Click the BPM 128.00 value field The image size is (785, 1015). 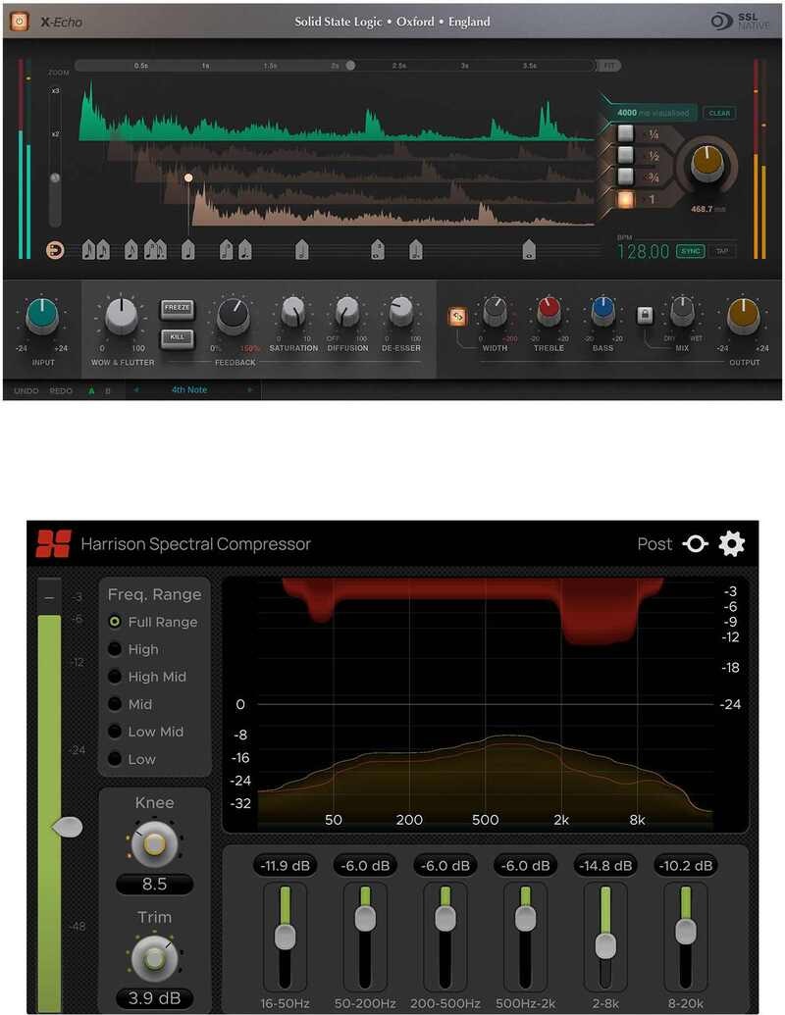click(x=643, y=252)
